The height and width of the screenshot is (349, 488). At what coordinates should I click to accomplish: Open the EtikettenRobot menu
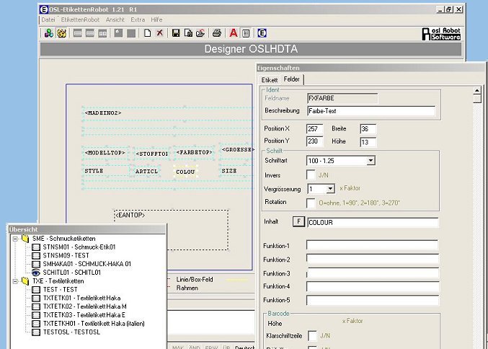pos(80,19)
